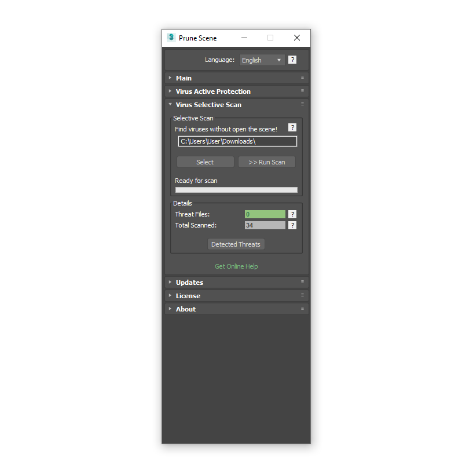Click the 'Threat Files:' label
Viewport: 473px width, 473px height.
[x=192, y=214]
